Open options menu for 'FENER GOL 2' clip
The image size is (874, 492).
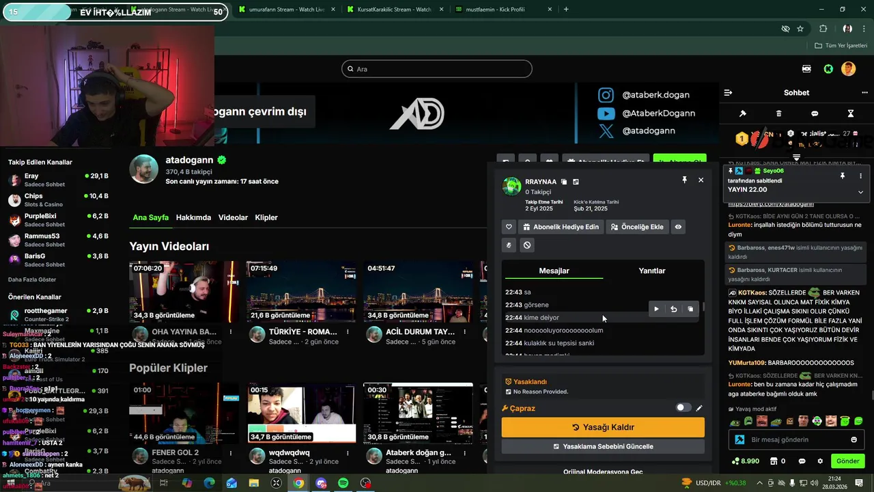231,452
